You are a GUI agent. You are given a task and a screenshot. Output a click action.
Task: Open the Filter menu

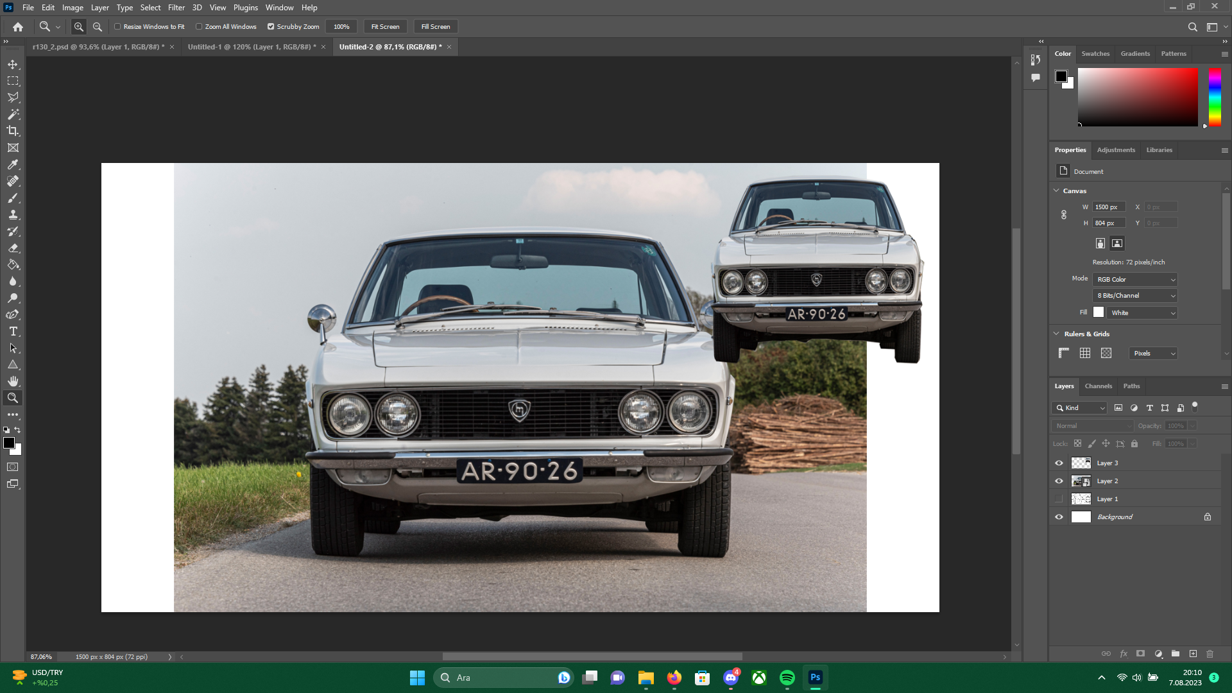pos(176,8)
